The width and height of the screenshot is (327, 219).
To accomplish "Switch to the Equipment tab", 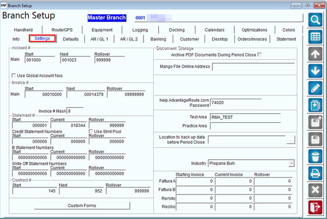I will click(x=102, y=30).
